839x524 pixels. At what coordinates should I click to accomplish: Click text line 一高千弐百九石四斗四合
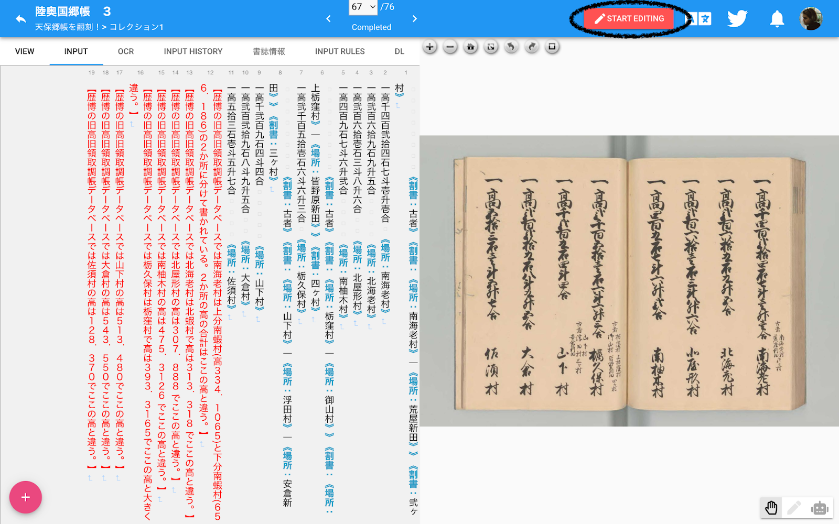tap(259, 136)
